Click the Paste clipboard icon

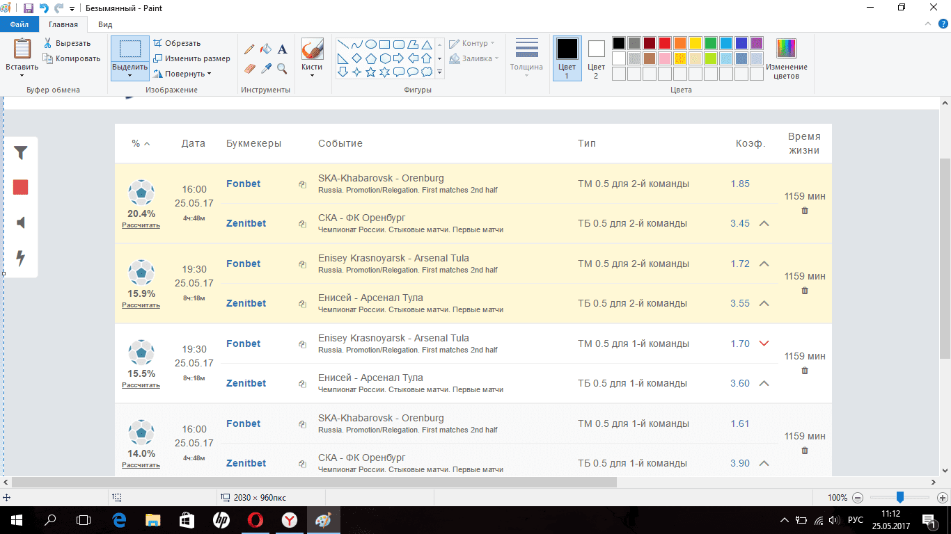[x=22, y=49]
